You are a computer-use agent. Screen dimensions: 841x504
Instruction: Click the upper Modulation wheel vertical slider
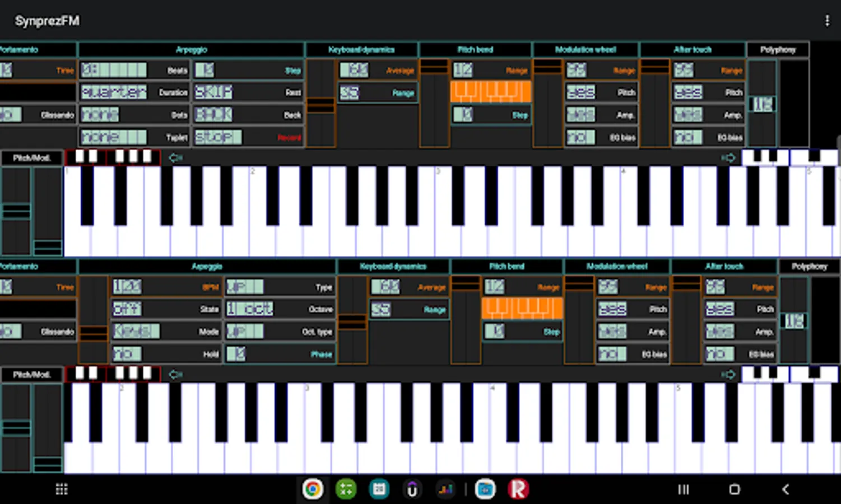548,103
